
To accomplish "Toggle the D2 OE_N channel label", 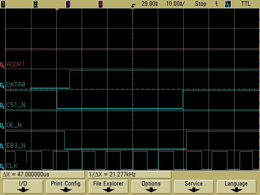I will pyautogui.click(x=14, y=125).
